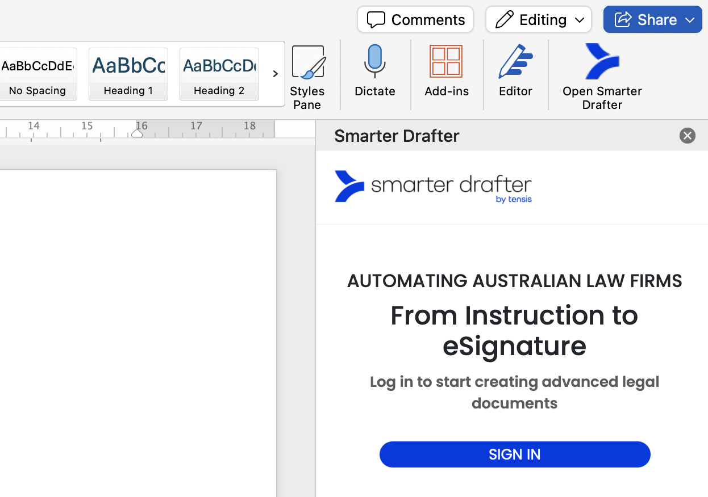Apply the Heading 2 style
708x497 pixels.
click(x=219, y=74)
